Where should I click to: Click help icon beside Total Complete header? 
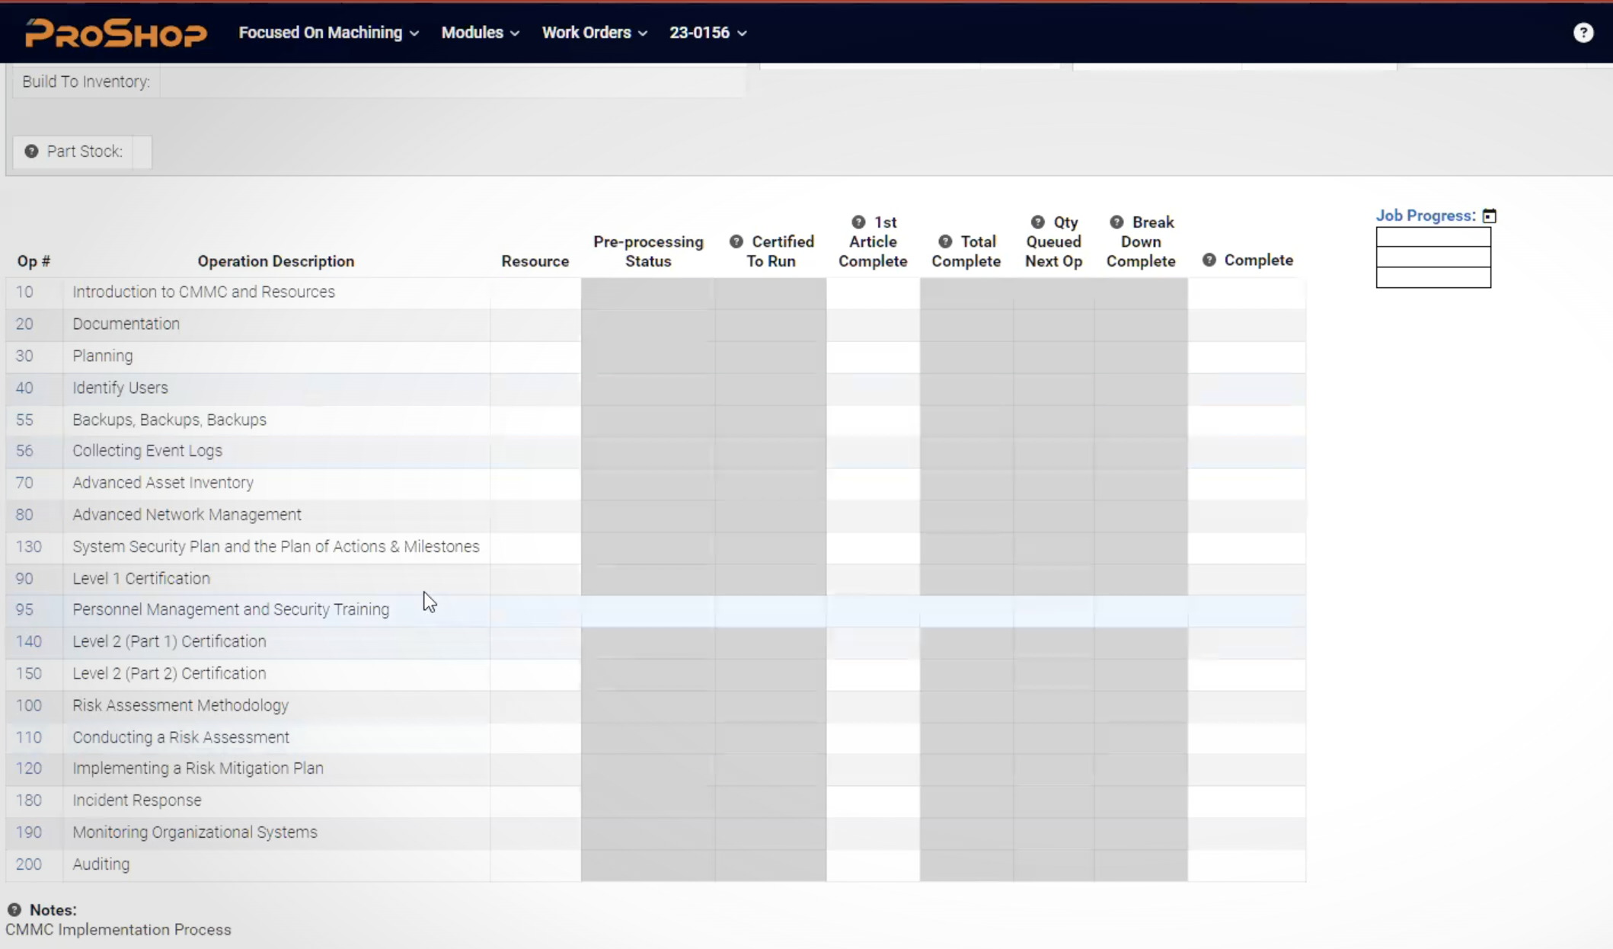coord(945,241)
